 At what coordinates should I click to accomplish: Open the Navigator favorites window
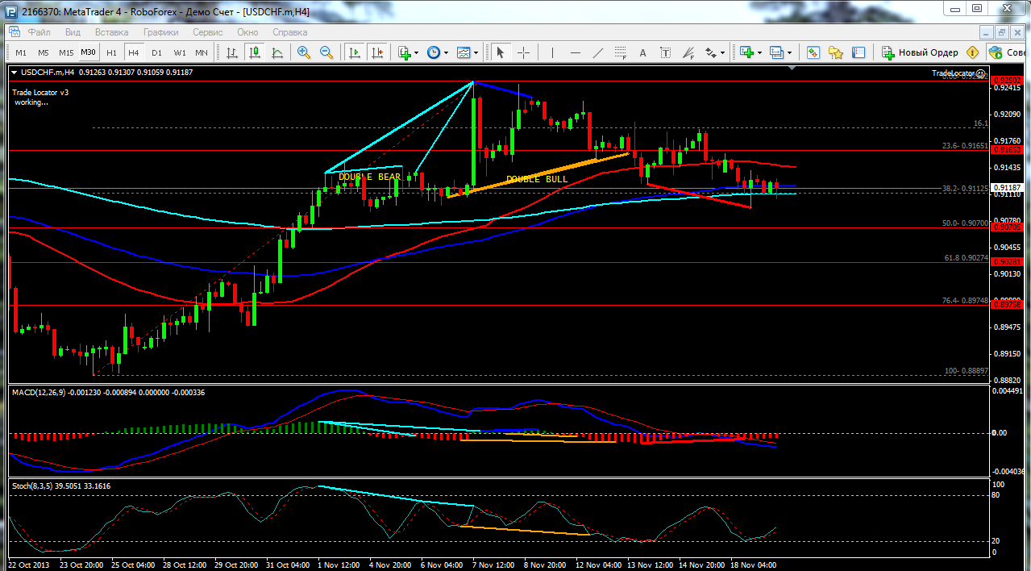836,52
